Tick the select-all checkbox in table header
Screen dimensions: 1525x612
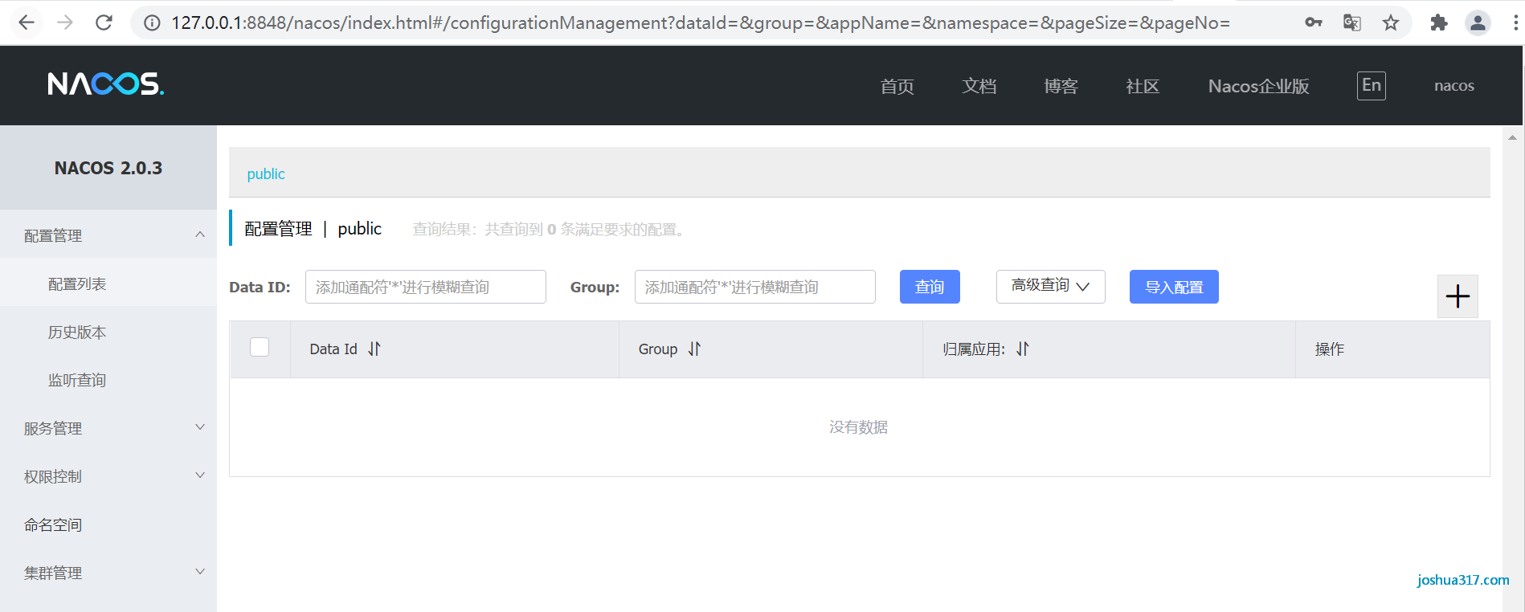coord(260,347)
